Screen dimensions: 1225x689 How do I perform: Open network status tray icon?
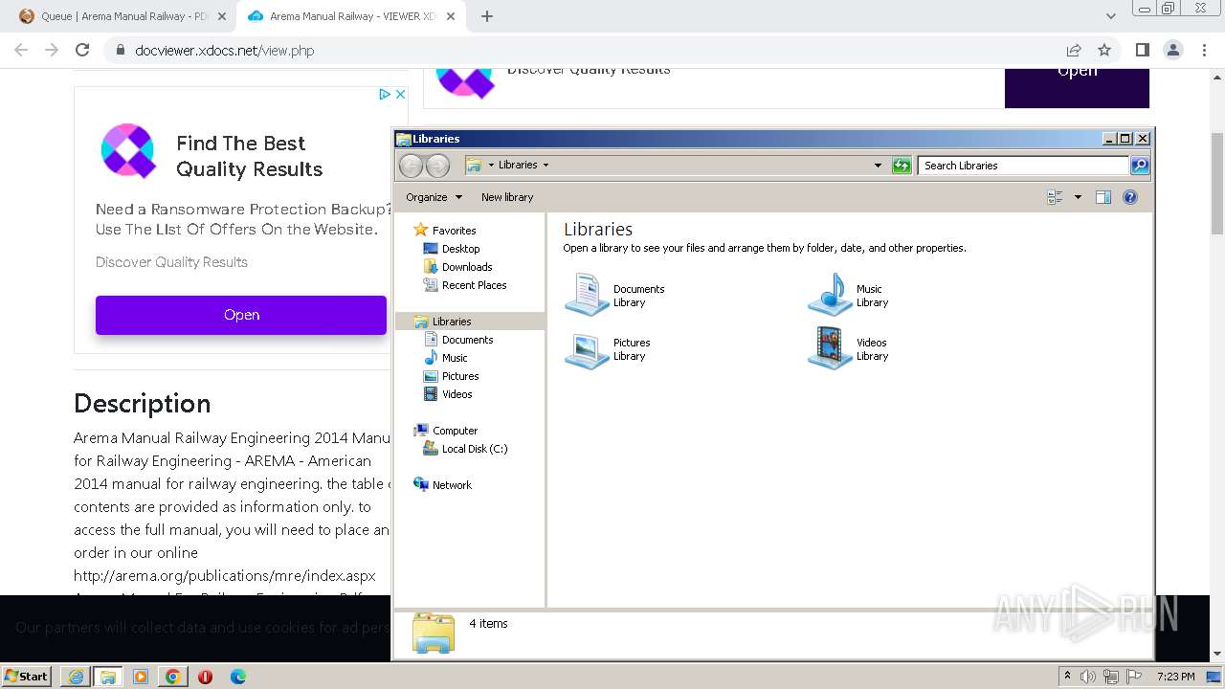(1111, 677)
